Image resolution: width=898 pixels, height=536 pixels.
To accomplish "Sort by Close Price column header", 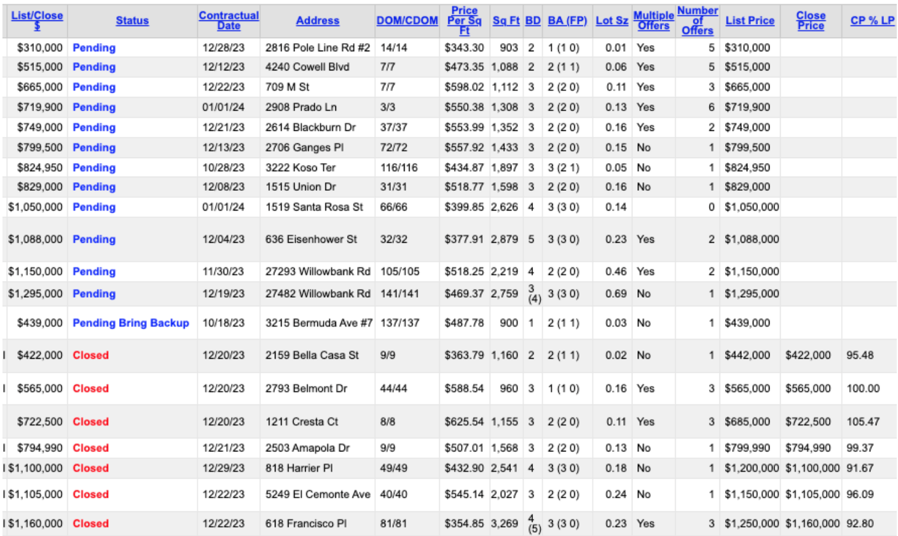I will coord(811,20).
